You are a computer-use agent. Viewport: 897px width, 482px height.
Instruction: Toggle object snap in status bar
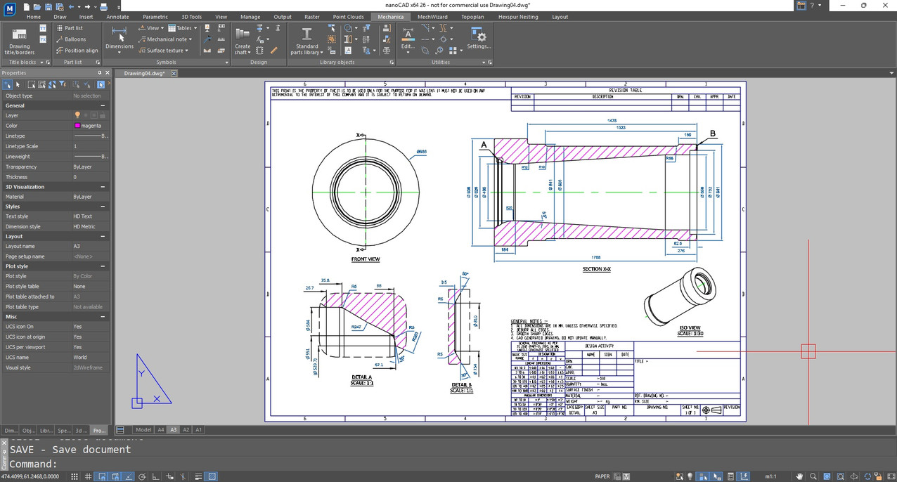click(103, 476)
